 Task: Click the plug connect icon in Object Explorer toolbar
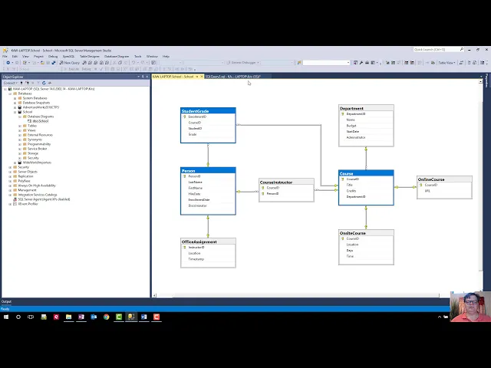click(21, 83)
